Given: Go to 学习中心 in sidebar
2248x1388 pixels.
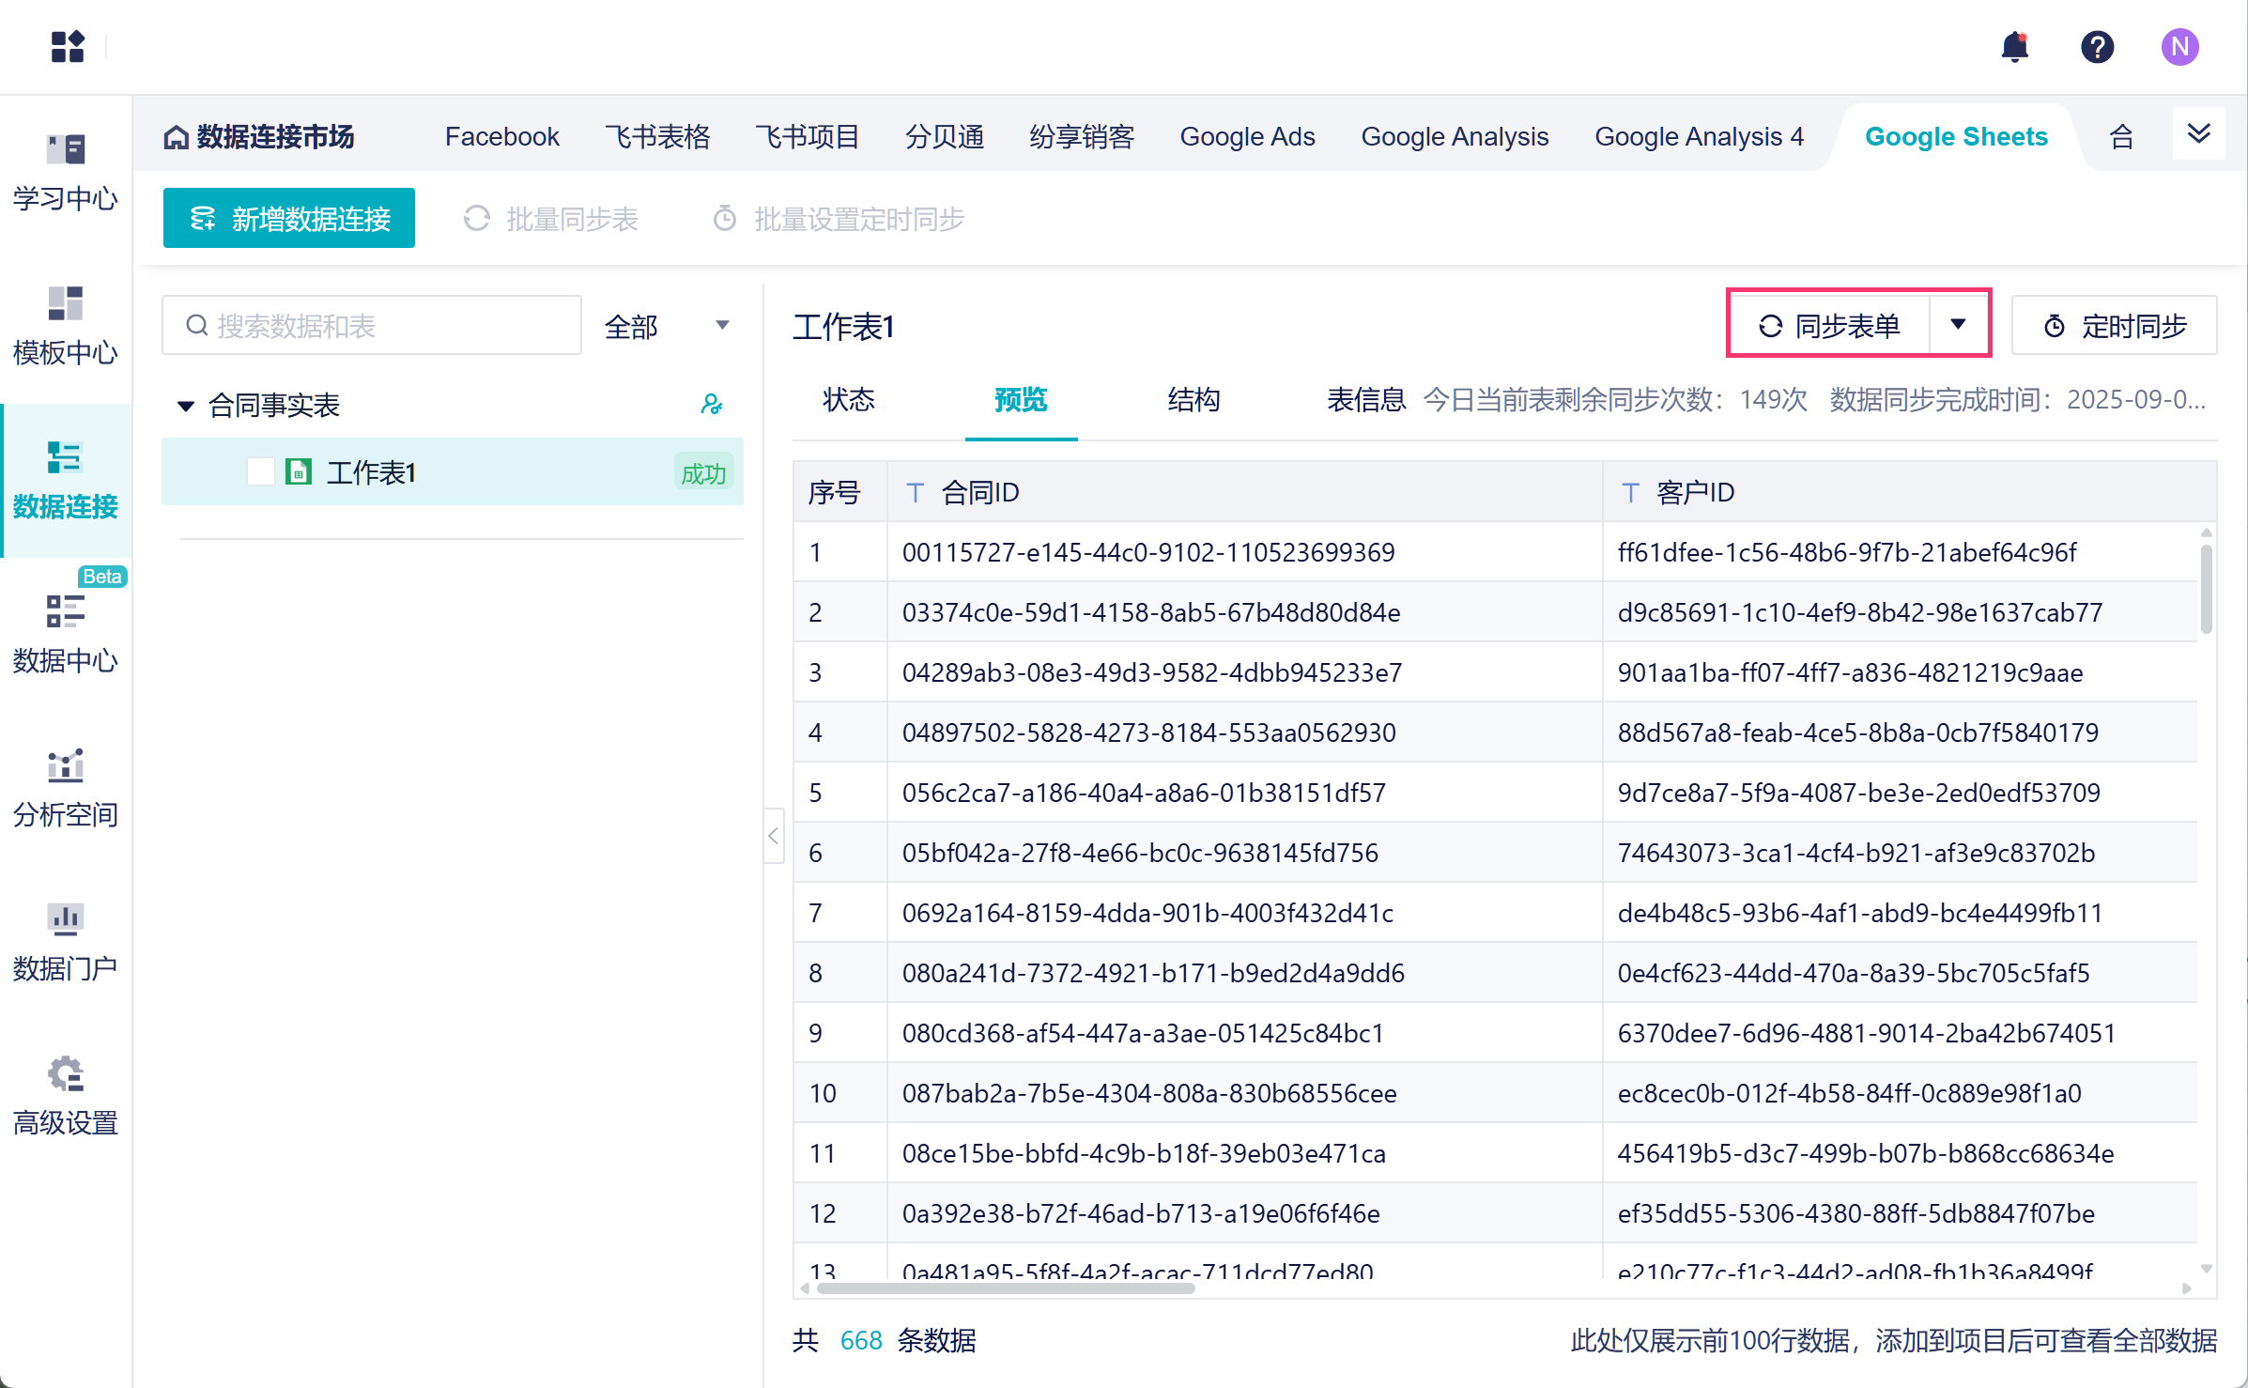Looking at the screenshot, I should [x=66, y=172].
